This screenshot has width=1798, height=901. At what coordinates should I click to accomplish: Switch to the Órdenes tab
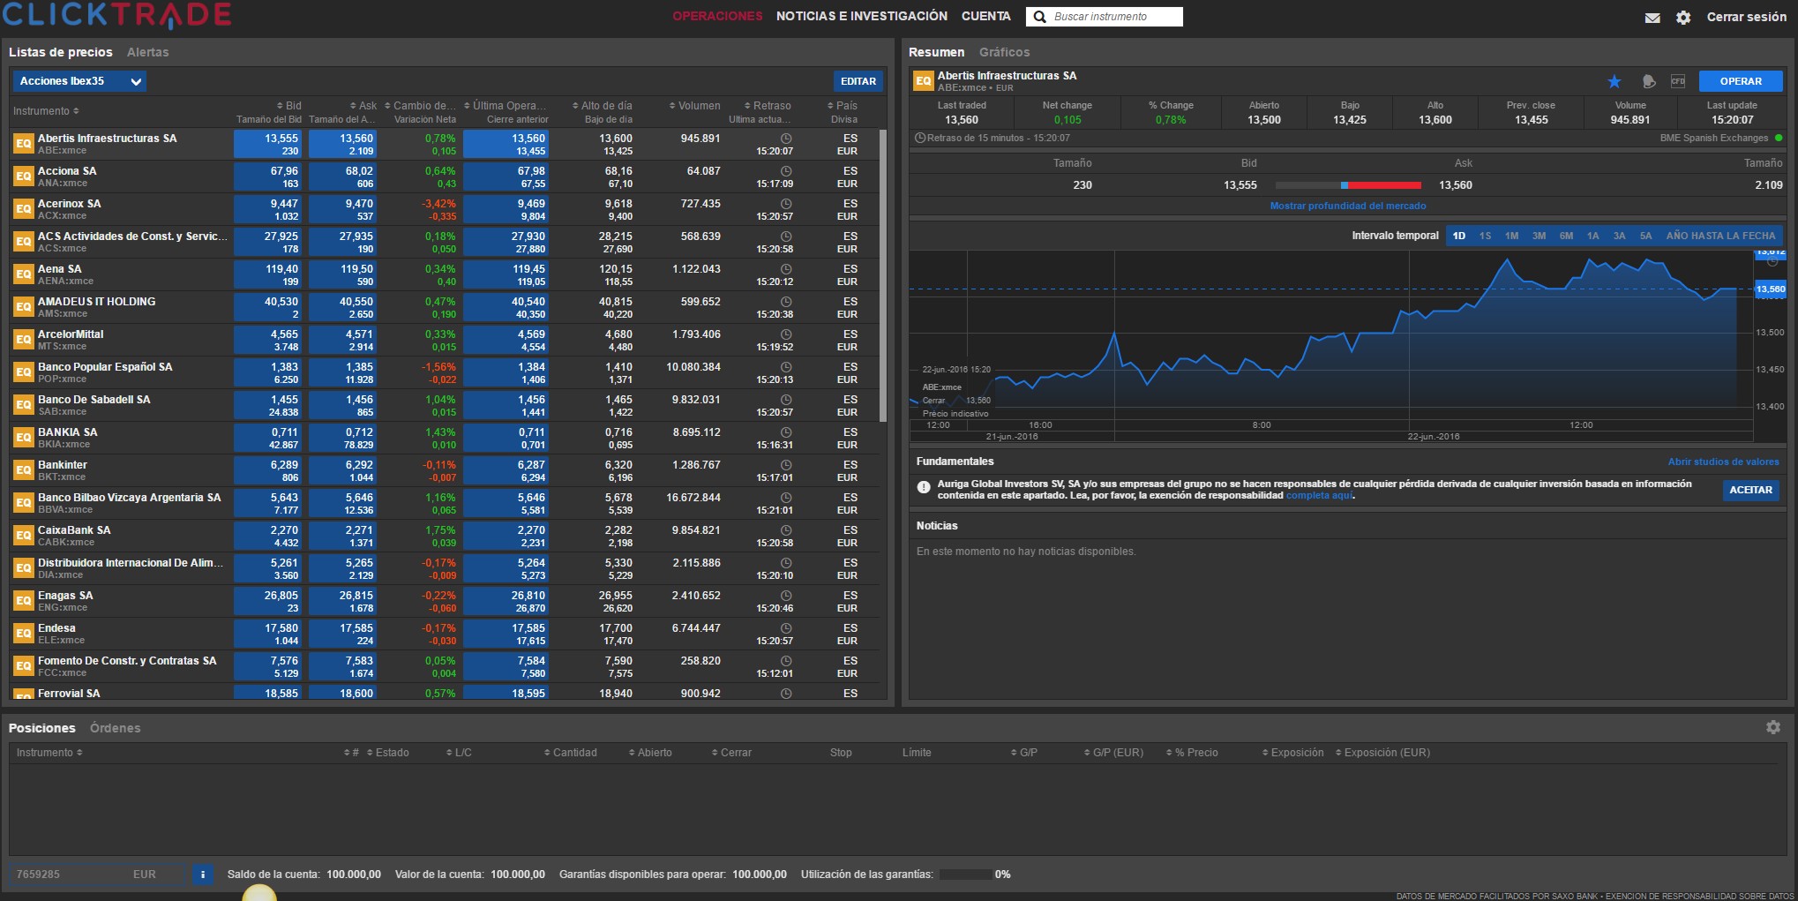click(x=115, y=728)
